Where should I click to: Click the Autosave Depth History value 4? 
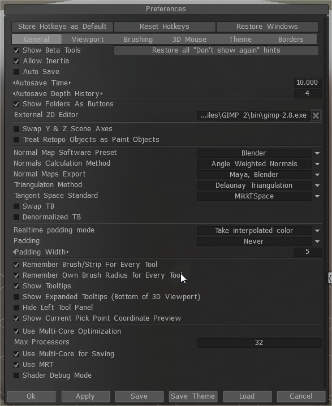tap(308, 93)
